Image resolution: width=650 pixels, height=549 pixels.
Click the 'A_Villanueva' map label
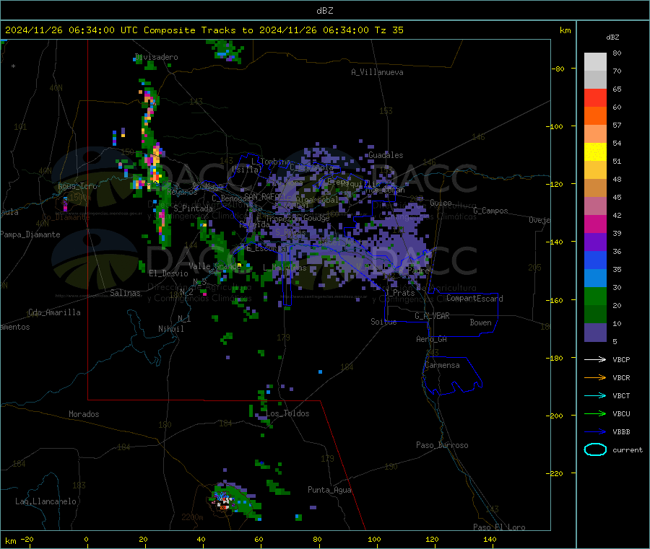click(x=377, y=72)
